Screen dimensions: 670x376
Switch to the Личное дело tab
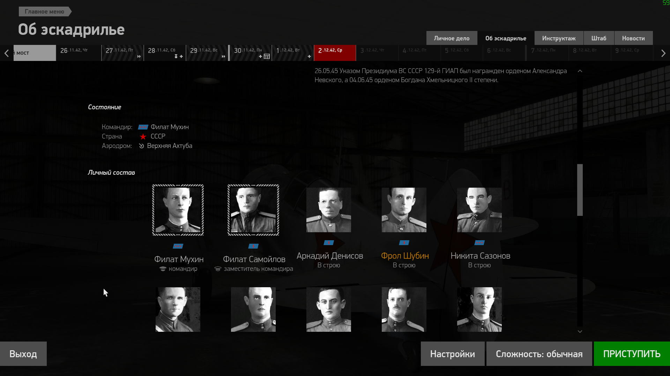tap(452, 38)
